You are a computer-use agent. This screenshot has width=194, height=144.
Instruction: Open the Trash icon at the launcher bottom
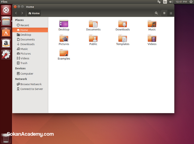[6, 138]
